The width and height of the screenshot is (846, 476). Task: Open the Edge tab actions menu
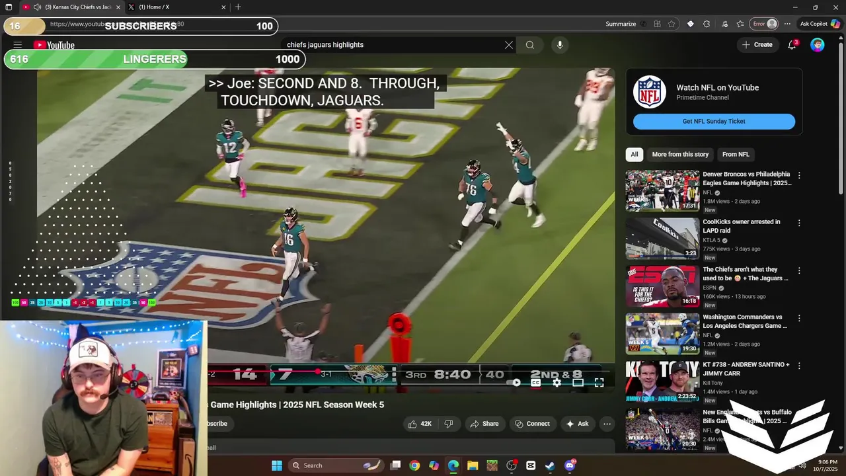9,7
